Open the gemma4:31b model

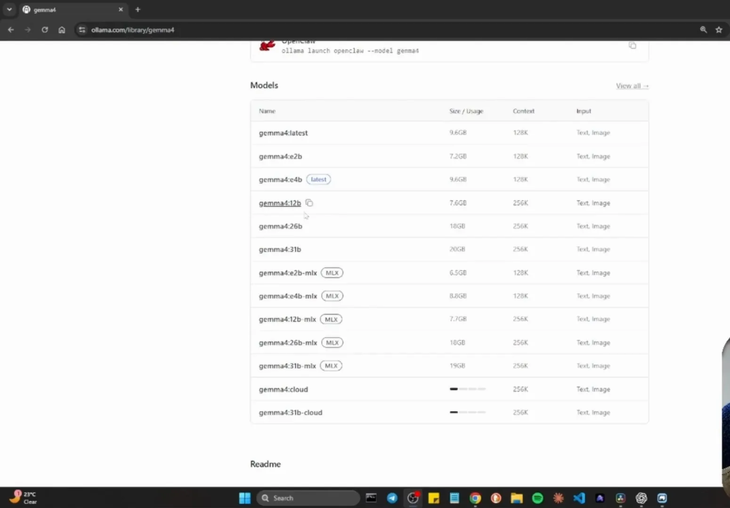[x=280, y=249]
